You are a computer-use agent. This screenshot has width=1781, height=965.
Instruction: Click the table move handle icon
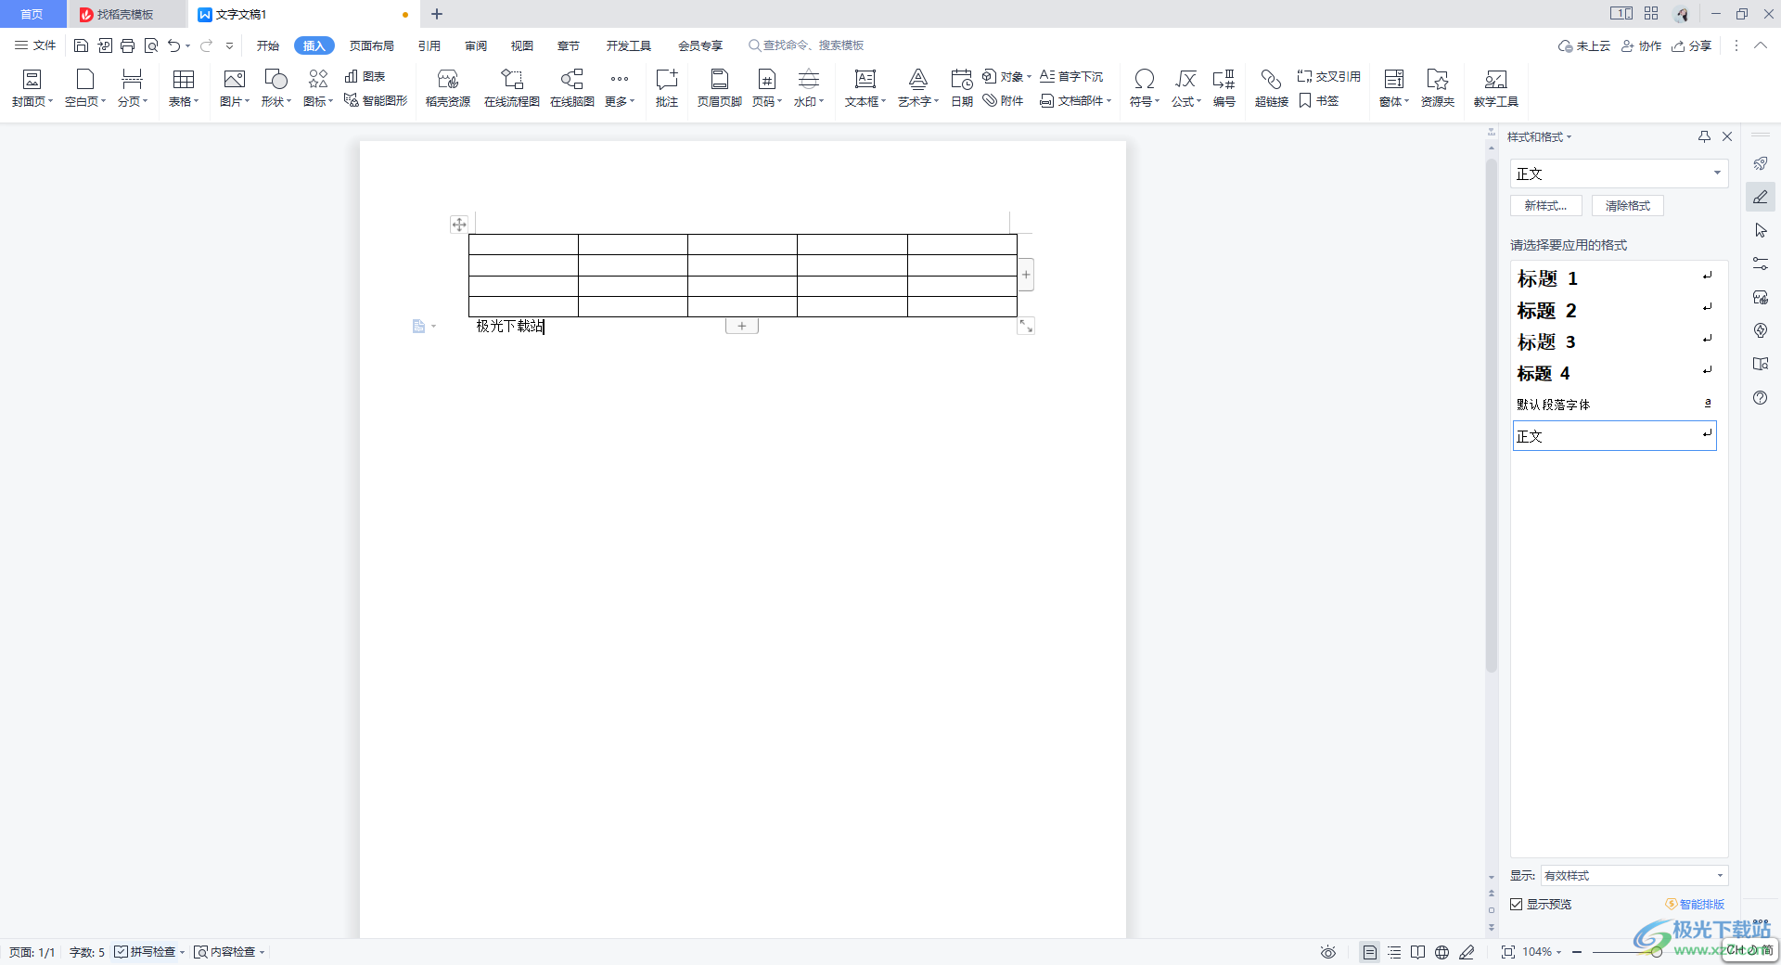point(459,225)
